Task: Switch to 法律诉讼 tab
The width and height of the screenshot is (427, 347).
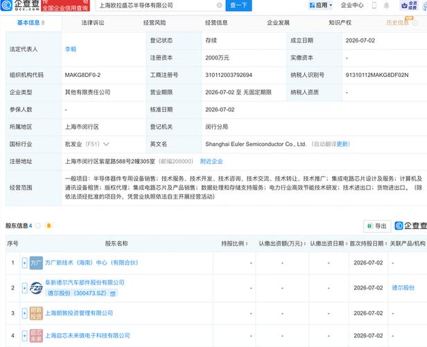Action: tap(93, 23)
